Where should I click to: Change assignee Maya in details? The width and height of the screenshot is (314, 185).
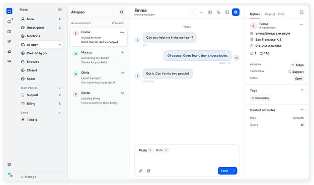coord(297,65)
